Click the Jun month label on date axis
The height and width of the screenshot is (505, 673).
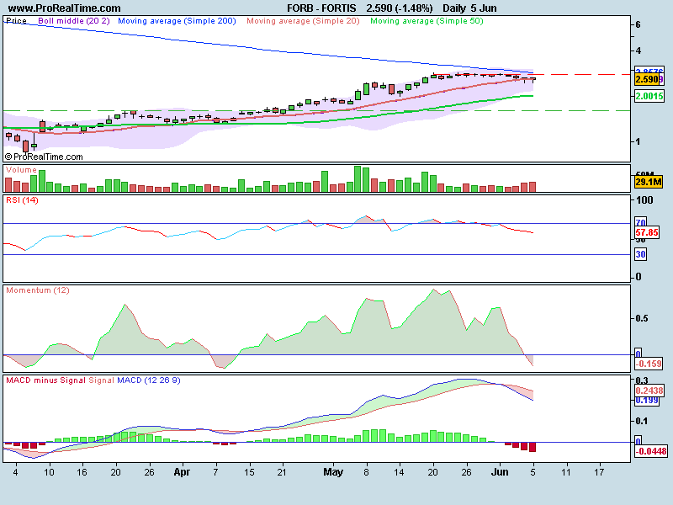pos(500,472)
